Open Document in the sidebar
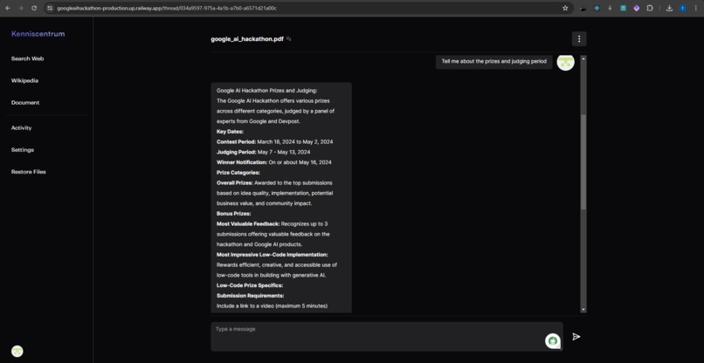The width and height of the screenshot is (704, 363). tap(25, 103)
